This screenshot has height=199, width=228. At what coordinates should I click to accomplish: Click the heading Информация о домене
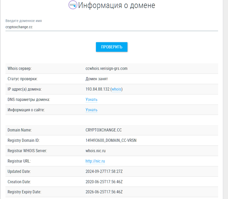click(x=117, y=5)
